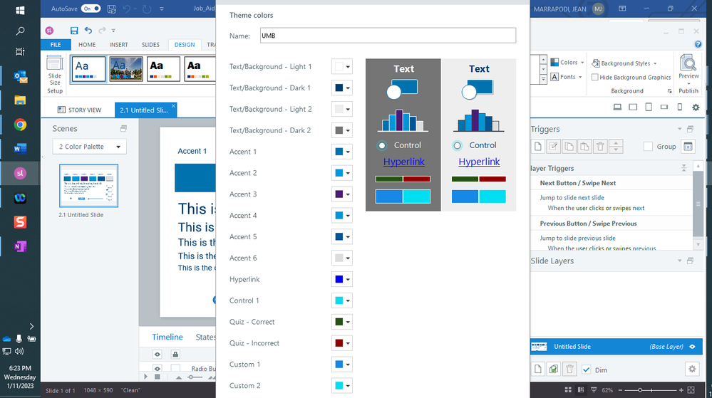Click the Control 1 color swatch
The width and height of the screenshot is (712, 398).
tap(339, 300)
